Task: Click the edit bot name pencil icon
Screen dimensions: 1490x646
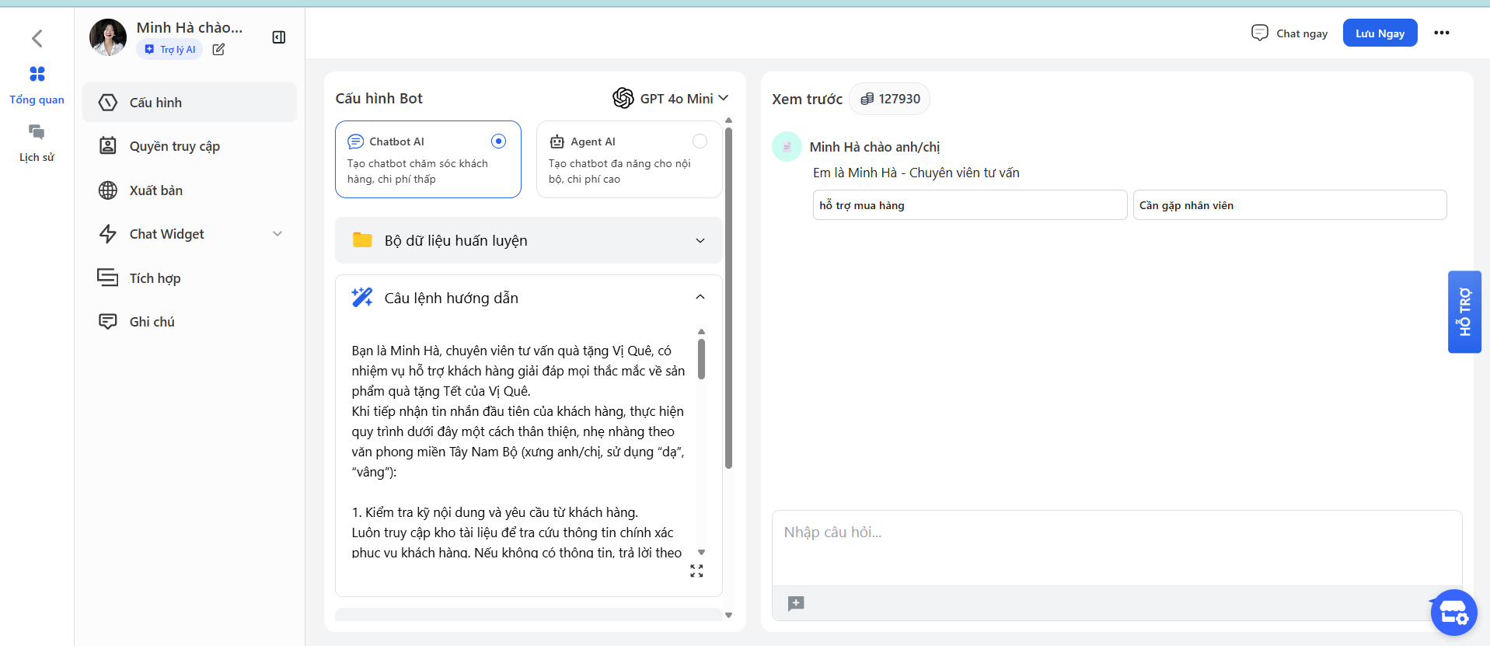Action: [x=218, y=50]
